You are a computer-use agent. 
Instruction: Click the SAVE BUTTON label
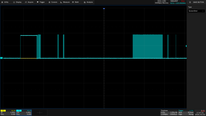point(198,2)
